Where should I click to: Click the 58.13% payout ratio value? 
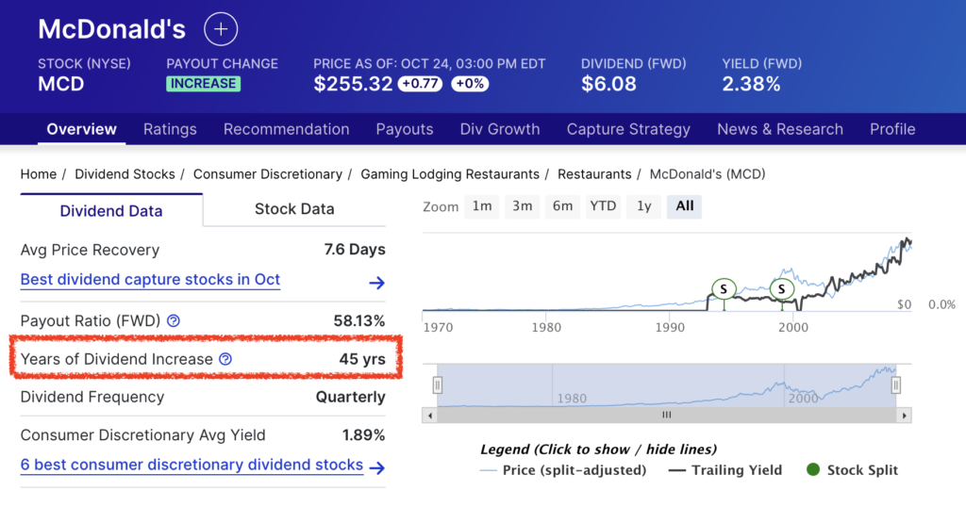click(x=359, y=320)
